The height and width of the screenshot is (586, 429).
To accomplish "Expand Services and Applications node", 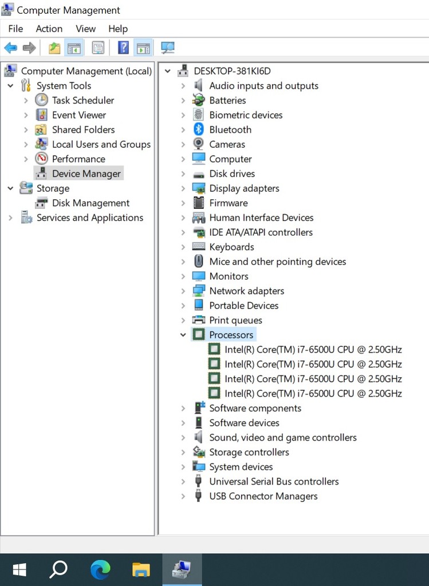I will (x=10, y=217).
